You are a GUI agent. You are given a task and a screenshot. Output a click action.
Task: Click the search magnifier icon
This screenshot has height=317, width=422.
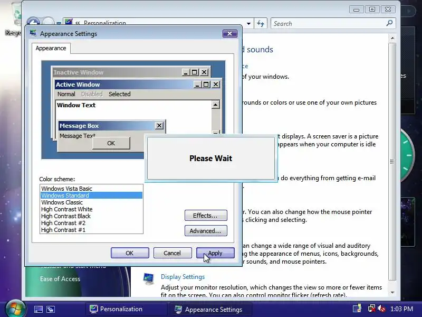pyautogui.click(x=389, y=23)
